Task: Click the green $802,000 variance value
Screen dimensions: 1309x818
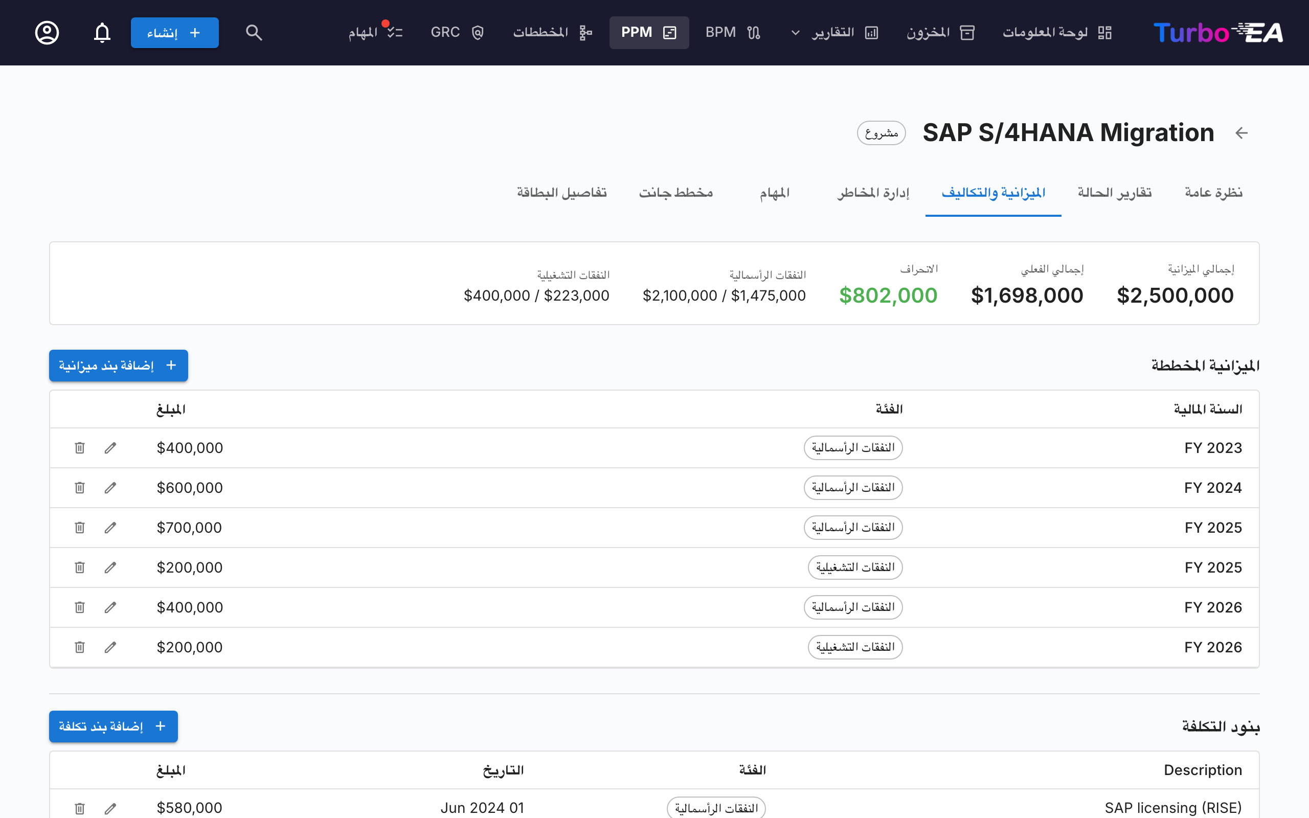Action: tap(888, 296)
